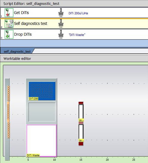This screenshot has height=163, width=148.
Task: Click the Self diagnostics test command icon
Action: tap(9, 23)
